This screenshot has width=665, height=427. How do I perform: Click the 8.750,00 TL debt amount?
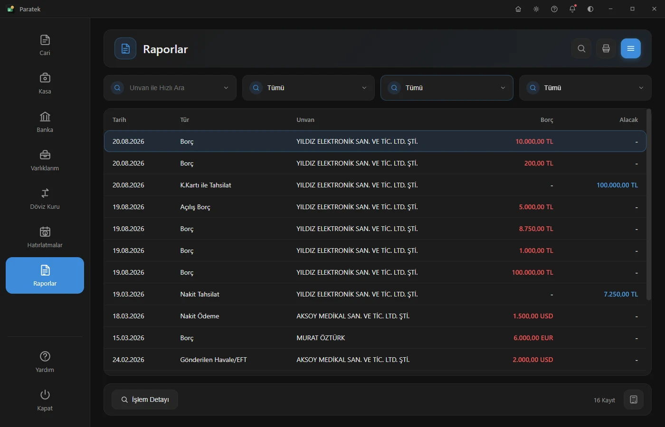coord(536,229)
